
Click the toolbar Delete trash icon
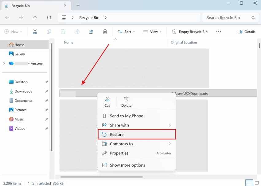click(x=105, y=32)
